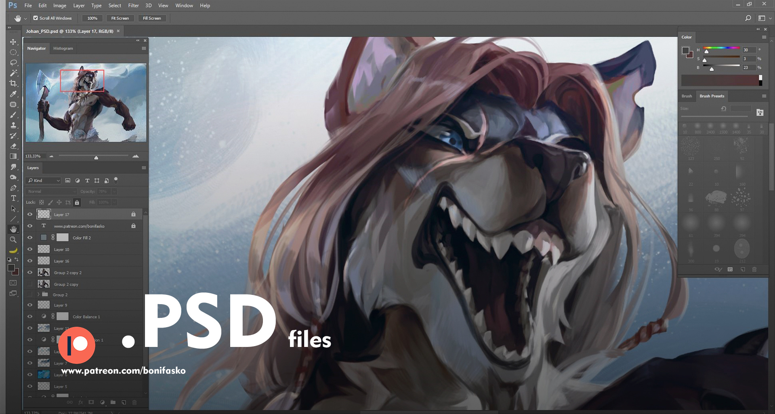Click the Hue slider in Color panel
The image size is (775, 414).
(x=721, y=49)
